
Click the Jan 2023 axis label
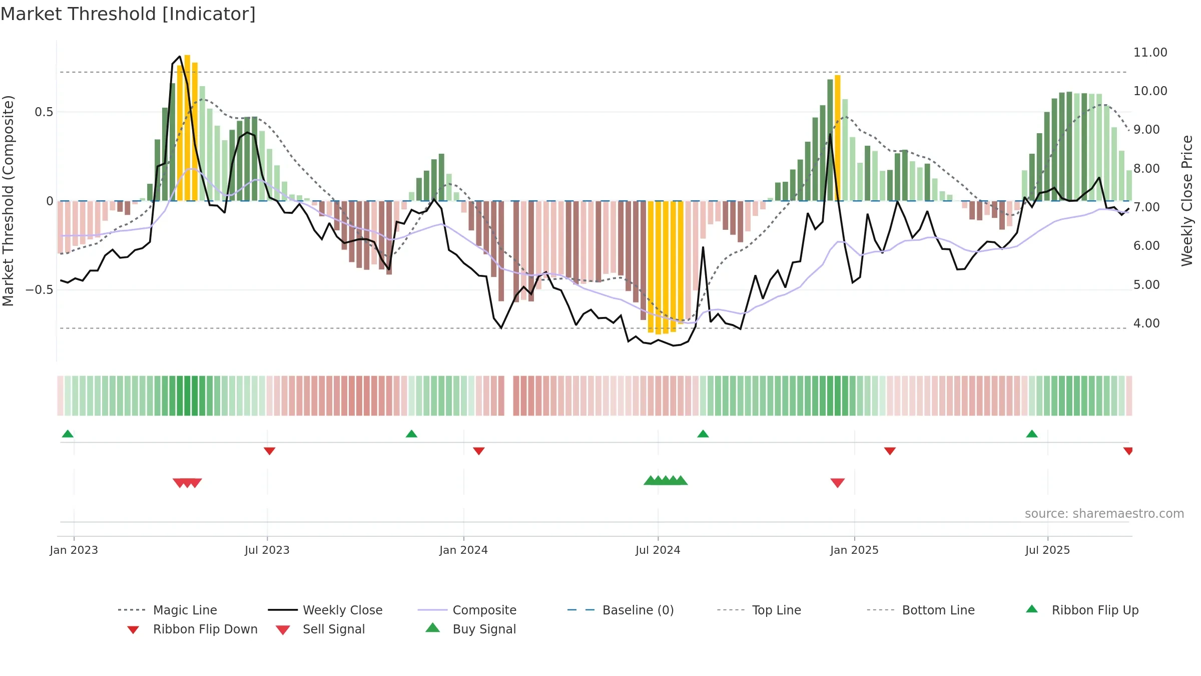pyautogui.click(x=74, y=550)
